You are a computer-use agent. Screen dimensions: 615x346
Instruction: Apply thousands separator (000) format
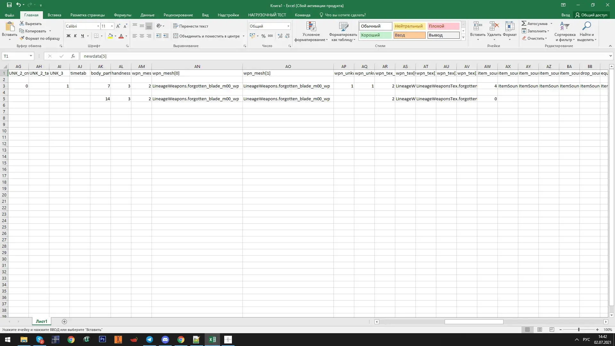270,36
